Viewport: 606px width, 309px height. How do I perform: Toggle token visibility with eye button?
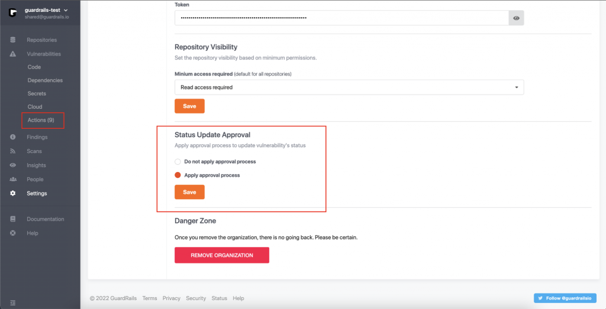point(516,18)
